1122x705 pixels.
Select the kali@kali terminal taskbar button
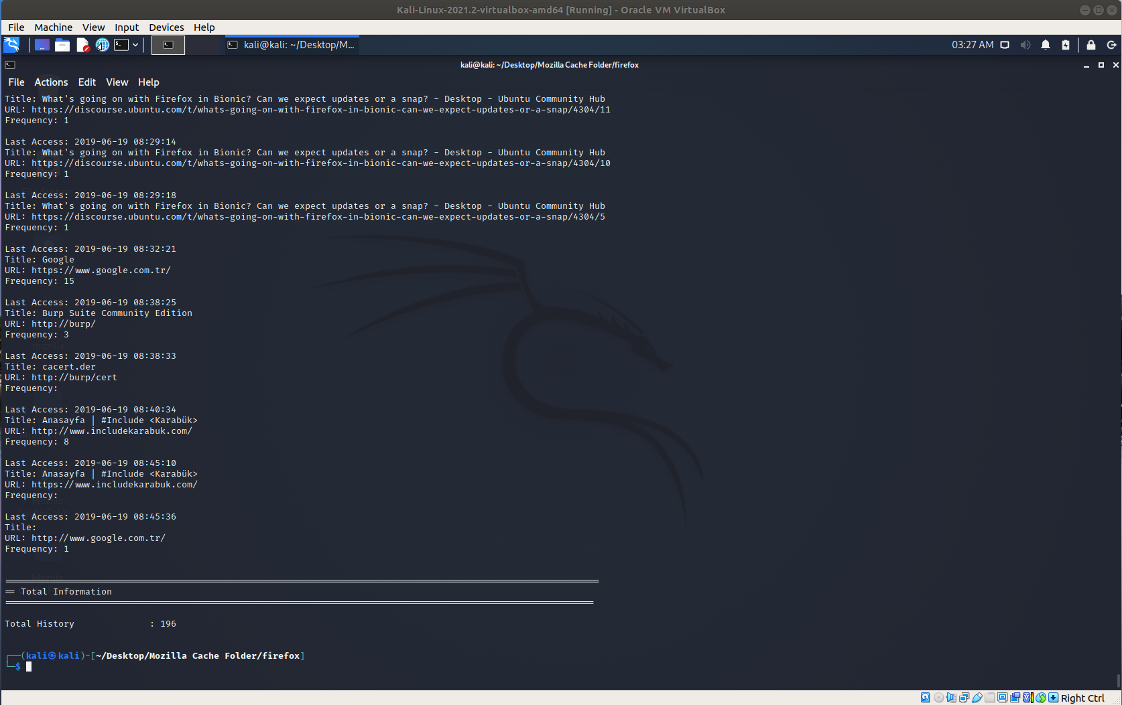tap(291, 45)
